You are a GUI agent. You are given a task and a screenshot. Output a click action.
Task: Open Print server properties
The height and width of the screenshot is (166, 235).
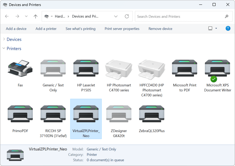tap(122, 29)
